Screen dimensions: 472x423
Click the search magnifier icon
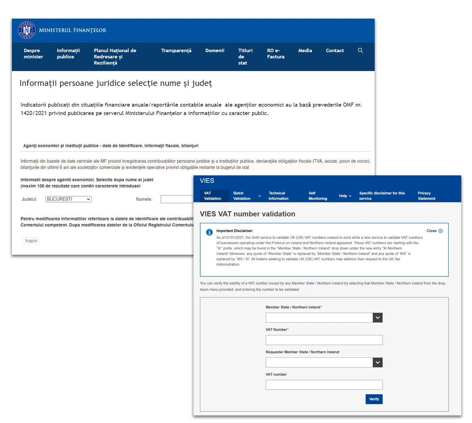(x=360, y=50)
